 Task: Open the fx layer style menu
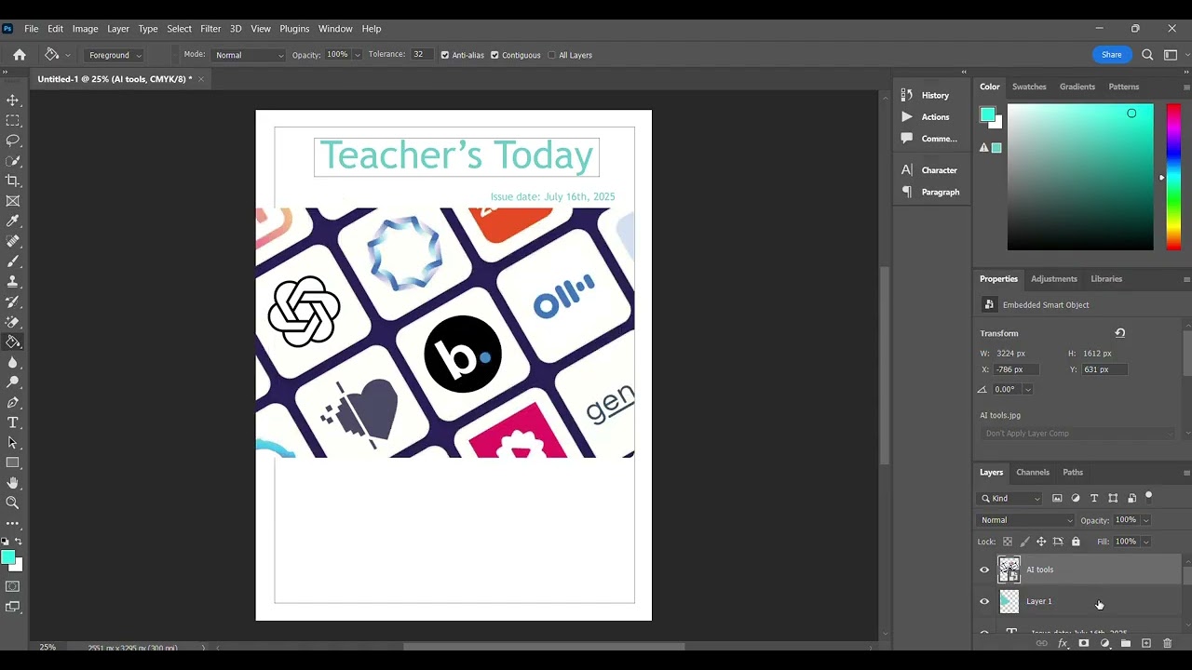(1063, 643)
